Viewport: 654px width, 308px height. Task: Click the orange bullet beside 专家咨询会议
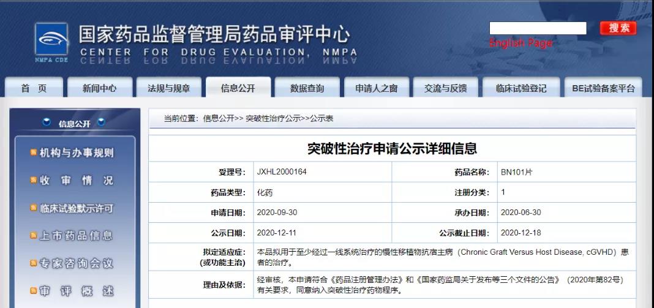click(x=33, y=263)
